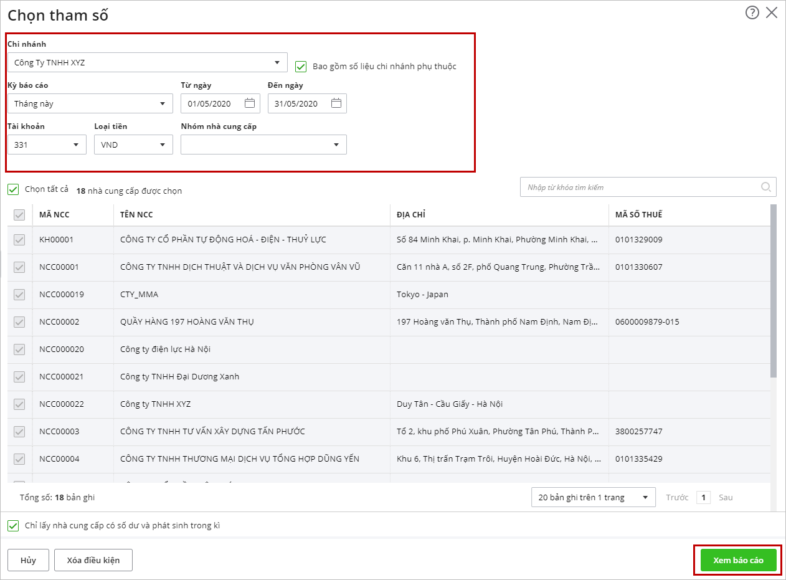Viewport: 786px width, 580px height.
Task: Click the search magnifier icon
Action: click(766, 187)
